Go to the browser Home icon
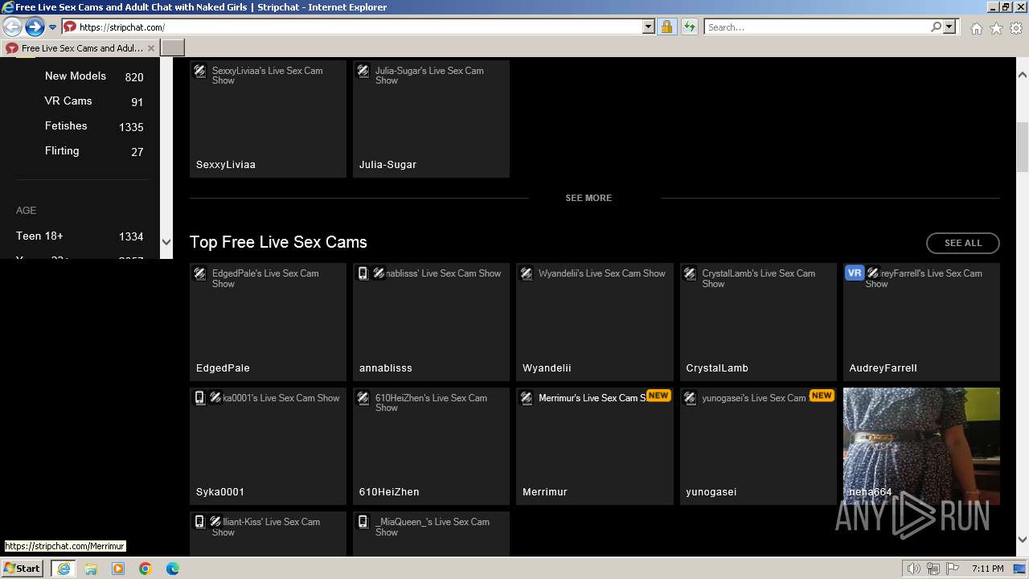The image size is (1029, 579). [976, 27]
